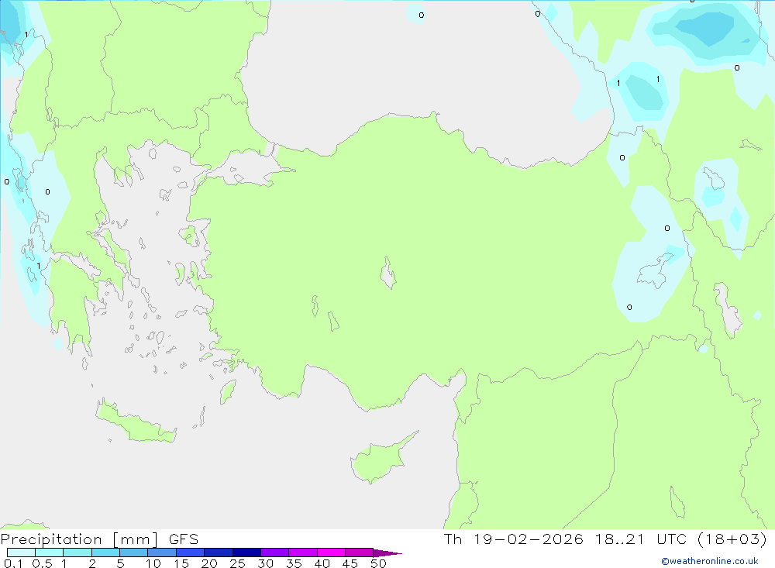775x568 pixels.
Task: Click the "0.5" legend scale value
Action: point(42,563)
